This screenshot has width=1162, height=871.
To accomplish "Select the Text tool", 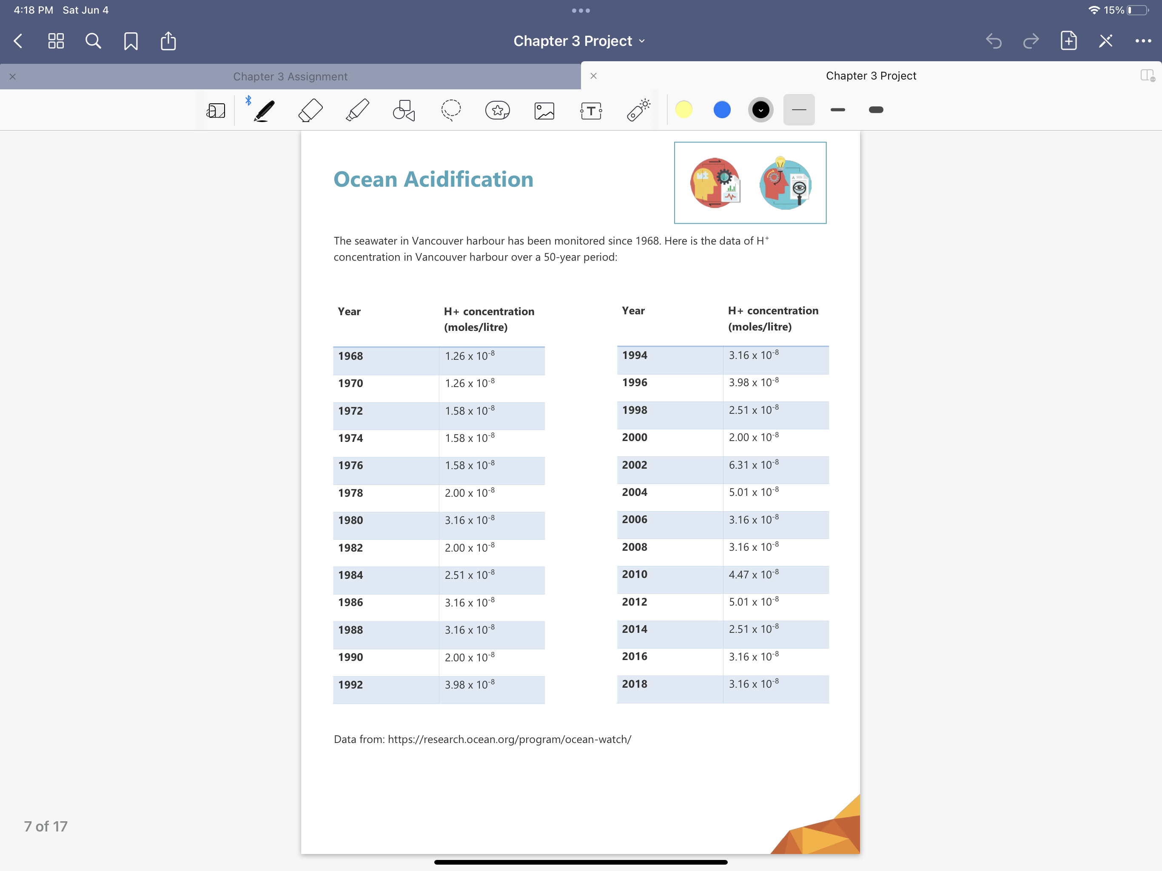I will click(591, 110).
